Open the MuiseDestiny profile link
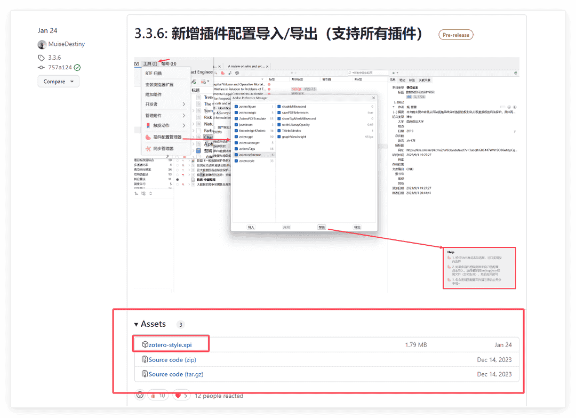Image resolution: width=576 pixels, height=418 pixels. (67, 44)
